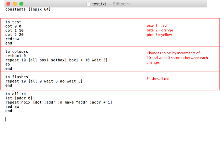220x160 pixels.
Task: Click the red "Flashes all red." note
Action: coord(158,79)
